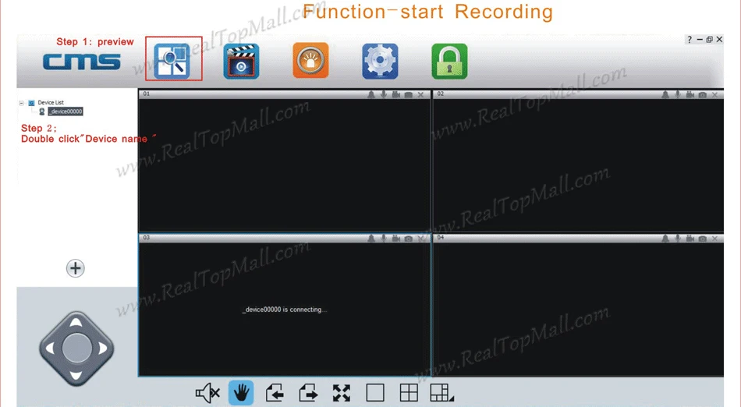Toggle the highlighted hand tool icon
Screen dimensions: 741x407
(x=241, y=393)
